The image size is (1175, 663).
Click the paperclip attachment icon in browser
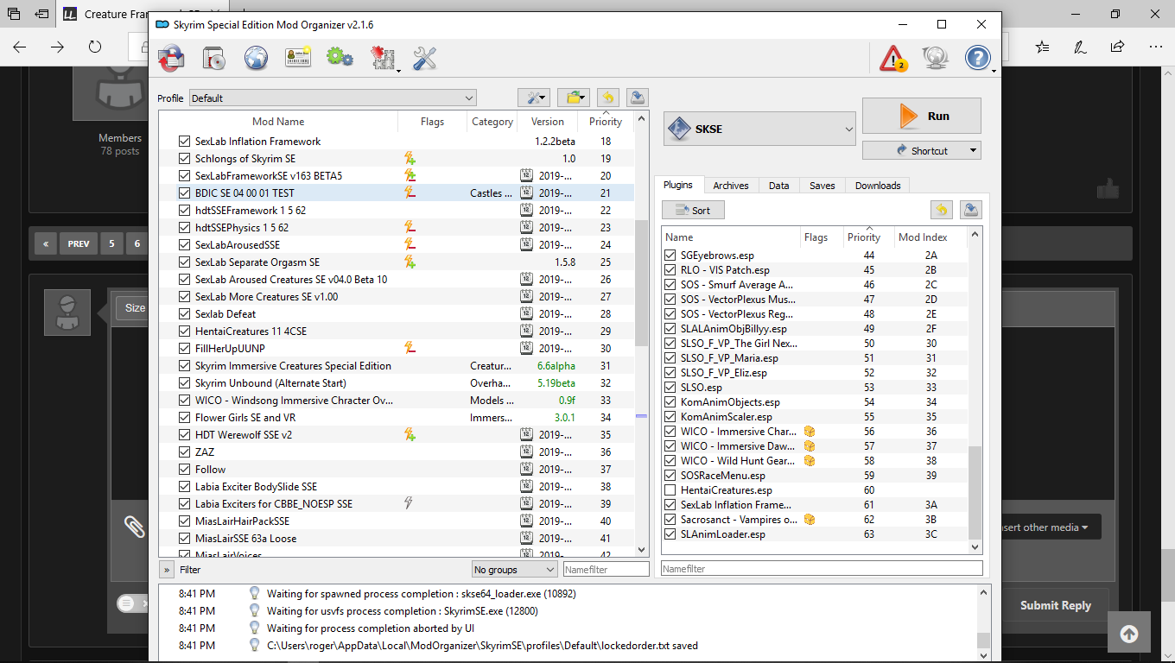pos(134,527)
